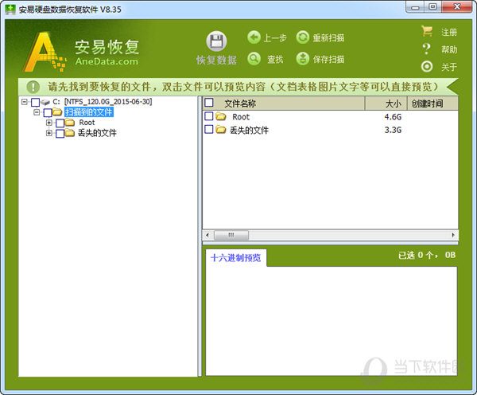Click the 恢复数据 floppy disk icon
This screenshot has height=395, width=477.
click(216, 41)
